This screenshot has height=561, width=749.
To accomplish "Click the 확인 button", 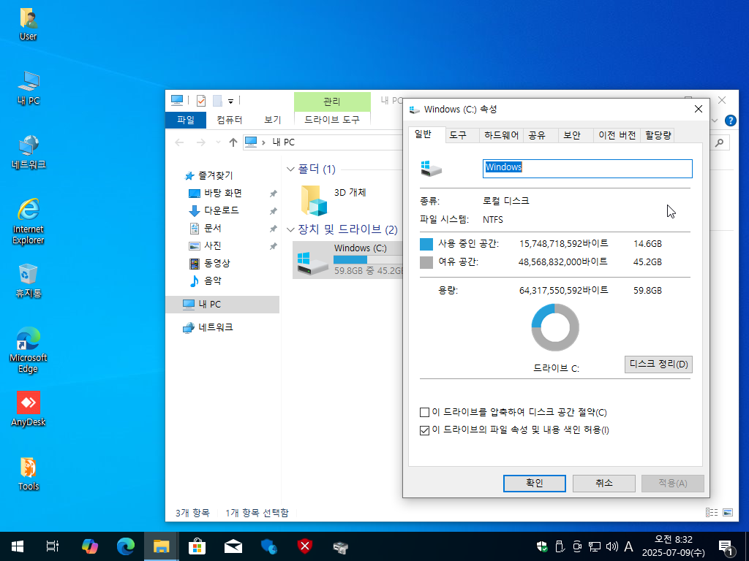I will [535, 484].
